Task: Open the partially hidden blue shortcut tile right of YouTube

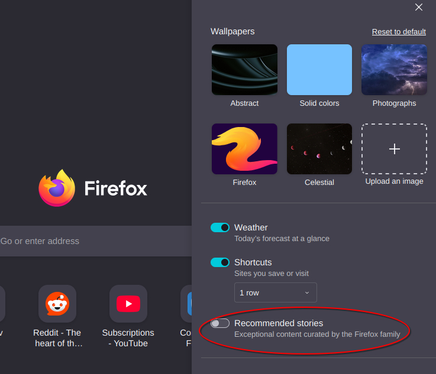Action: (x=186, y=304)
